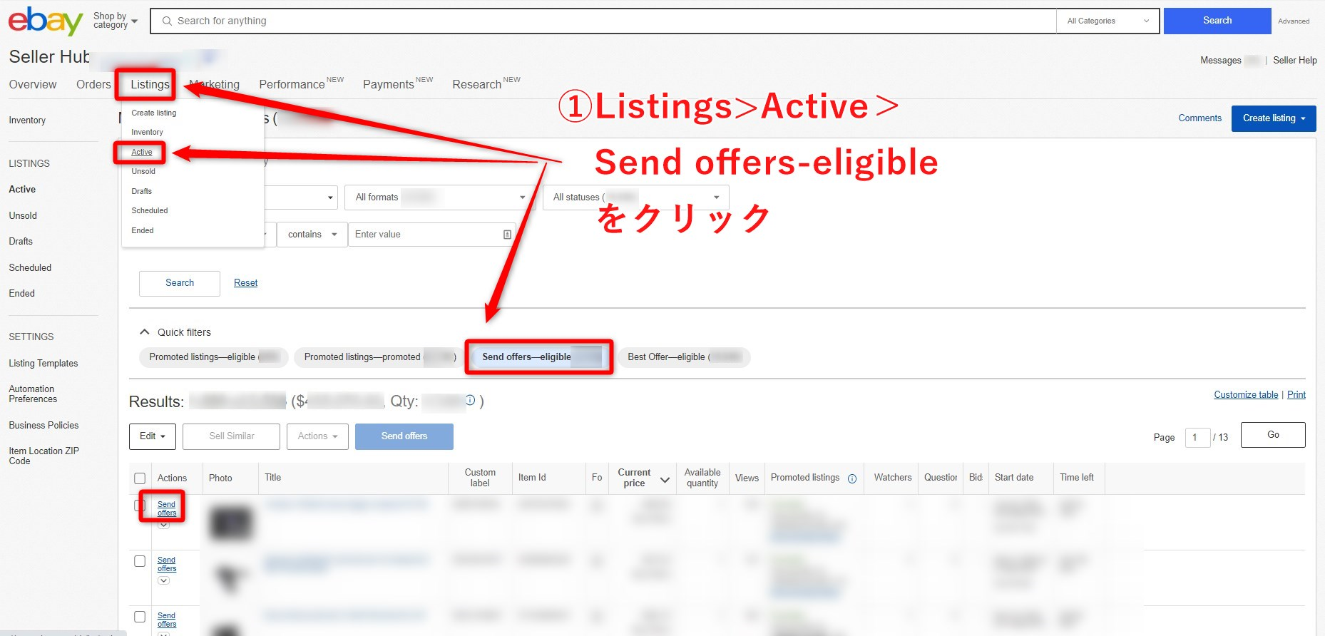Open Listing Templates in sidebar

click(44, 363)
